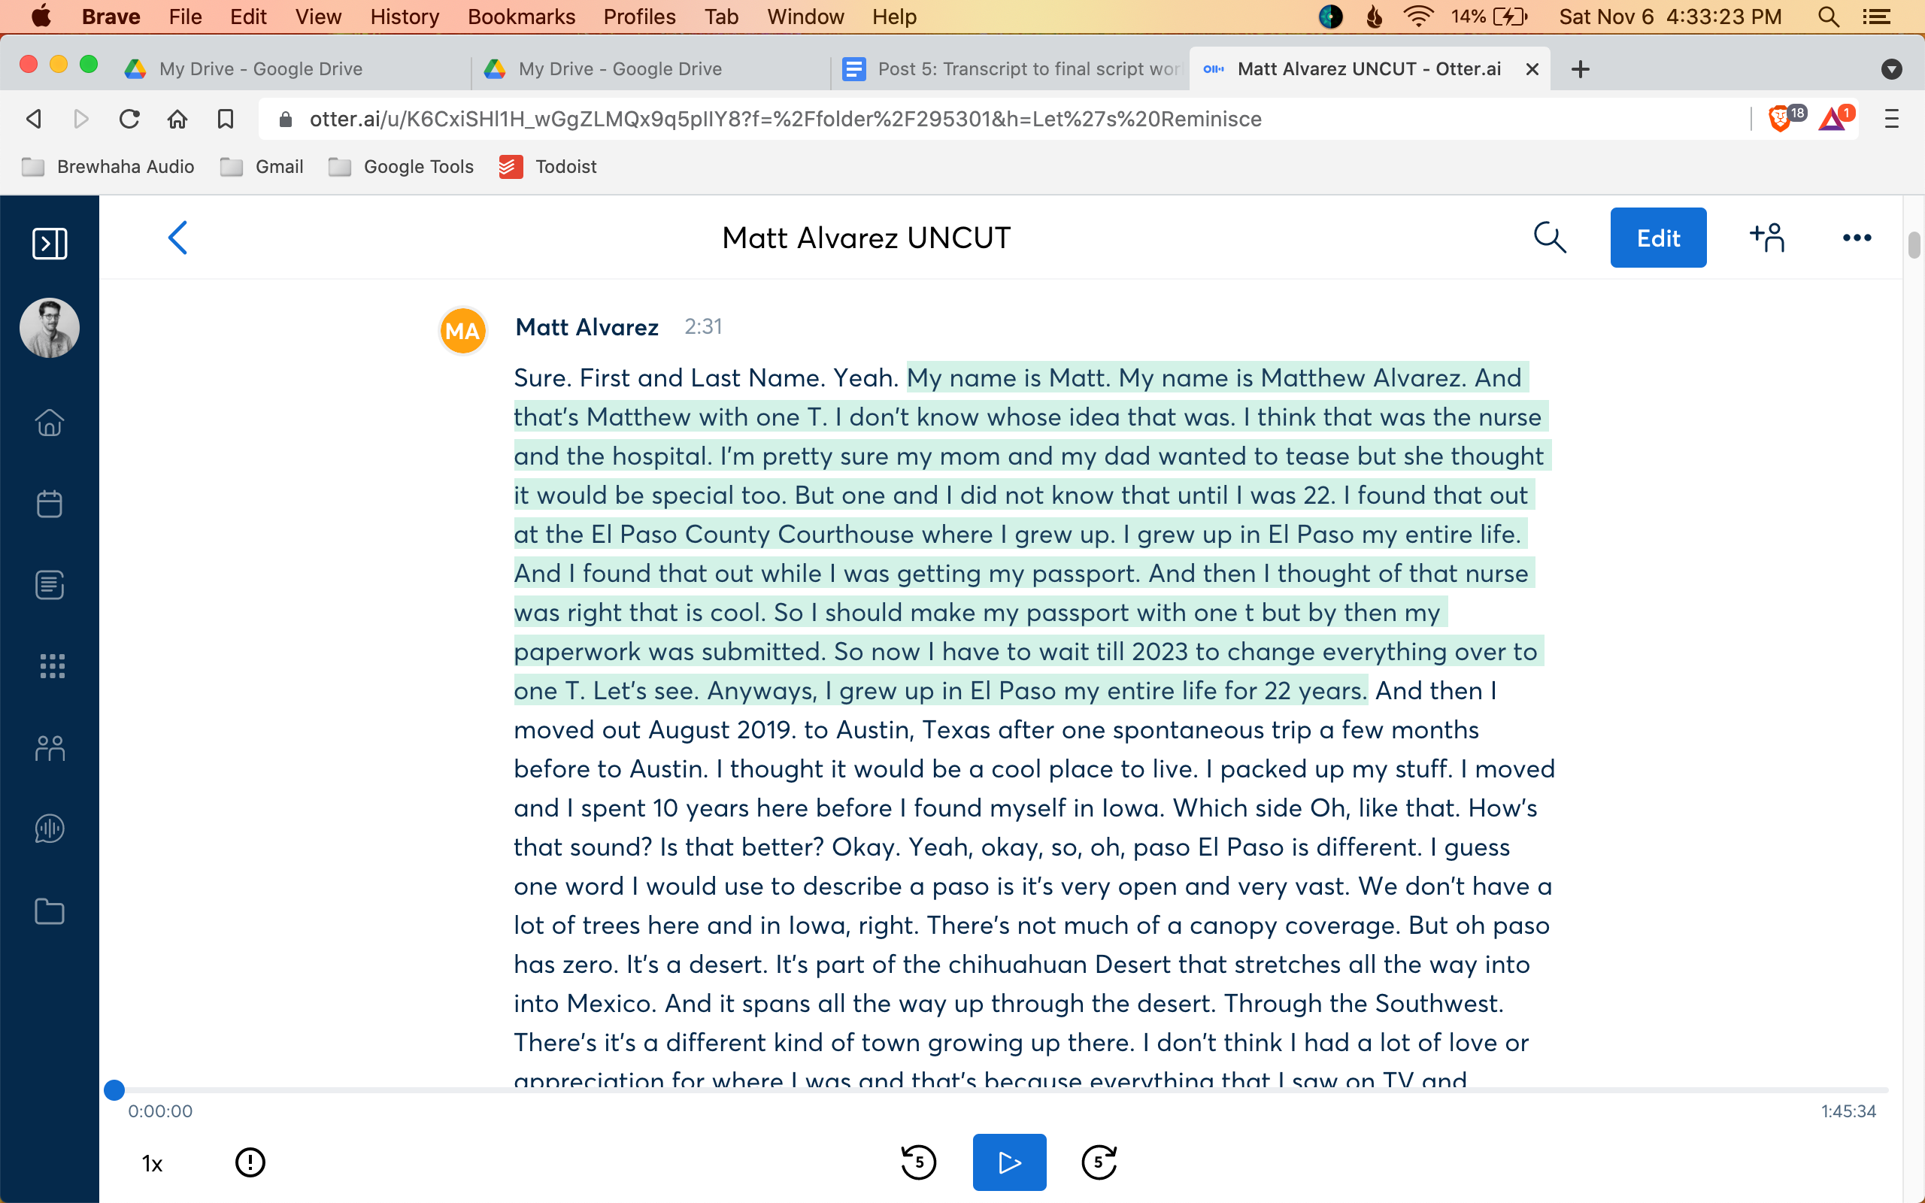This screenshot has height=1203, width=1925.
Task: Open the Folders icon in the sidebar
Action: tap(50, 912)
